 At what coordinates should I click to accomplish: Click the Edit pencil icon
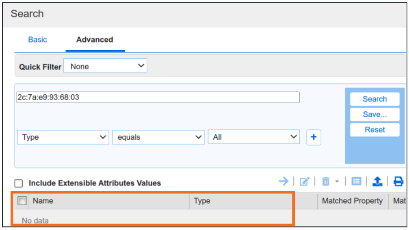click(x=304, y=182)
